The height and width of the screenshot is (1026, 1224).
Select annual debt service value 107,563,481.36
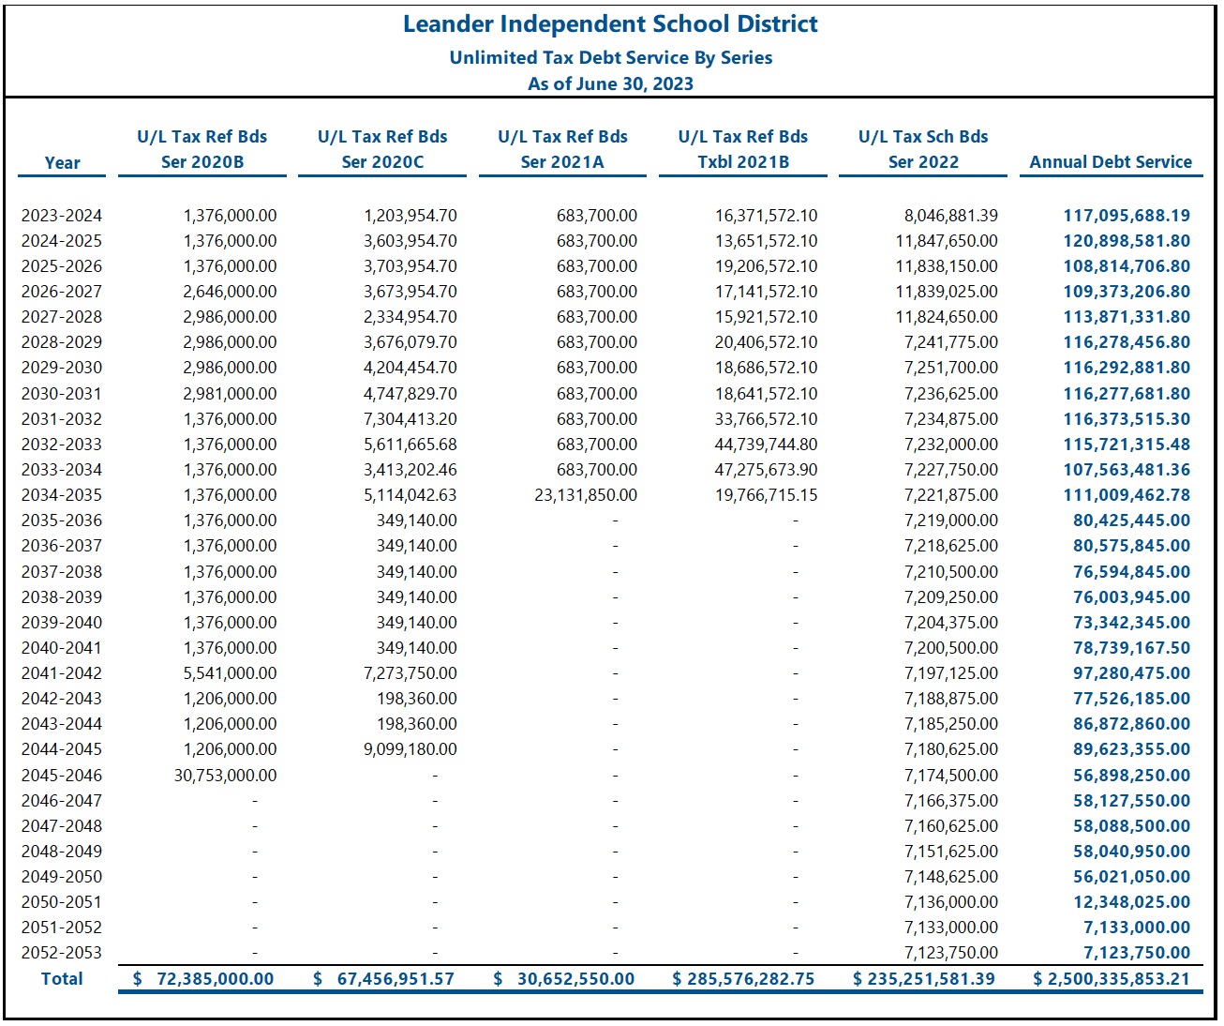point(1127,470)
